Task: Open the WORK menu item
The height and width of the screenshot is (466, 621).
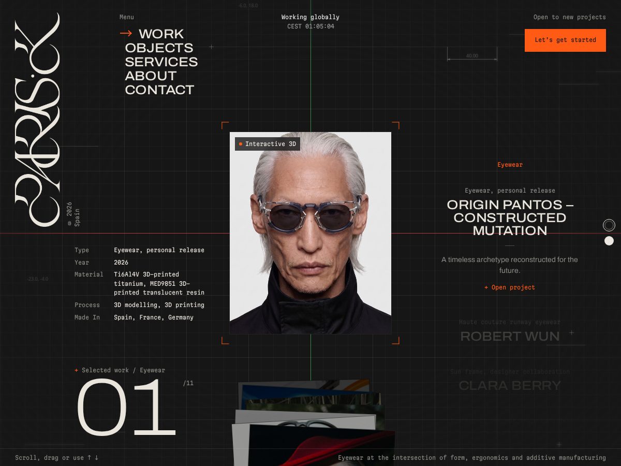Action: pyautogui.click(x=161, y=34)
